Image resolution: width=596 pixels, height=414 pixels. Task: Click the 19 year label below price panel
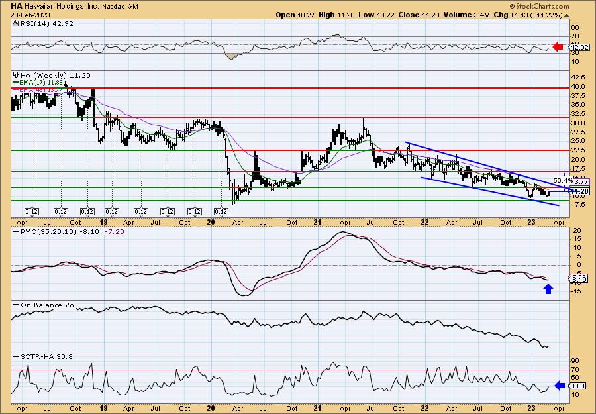pyautogui.click(x=104, y=222)
